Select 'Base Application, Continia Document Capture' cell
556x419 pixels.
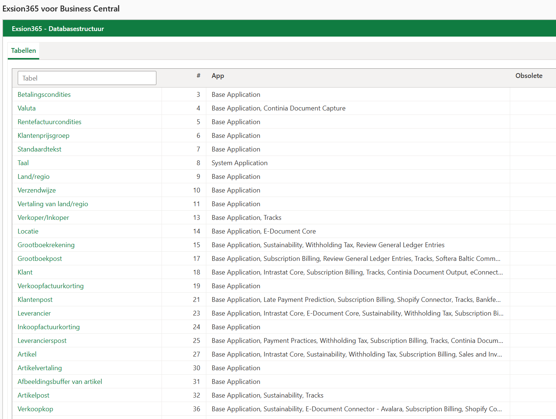pyautogui.click(x=358, y=108)
